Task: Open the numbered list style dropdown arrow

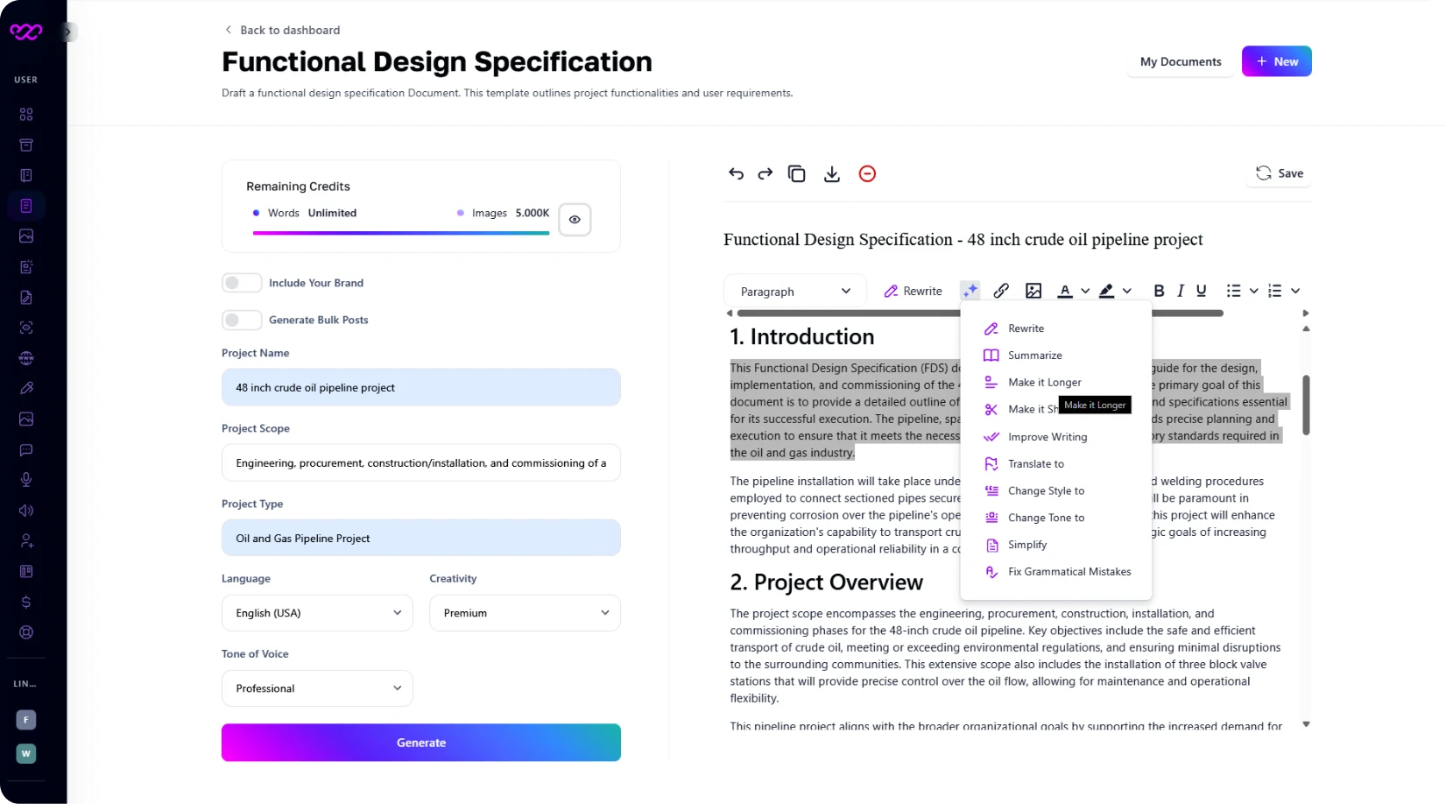Action: pos(1295,291)
